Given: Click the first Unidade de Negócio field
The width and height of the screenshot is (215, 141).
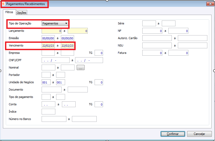Looking at the screenshot, I should point(46,82).
